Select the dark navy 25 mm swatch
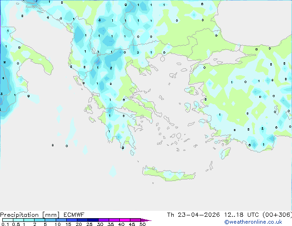The image size is (292, 226). 93,220
